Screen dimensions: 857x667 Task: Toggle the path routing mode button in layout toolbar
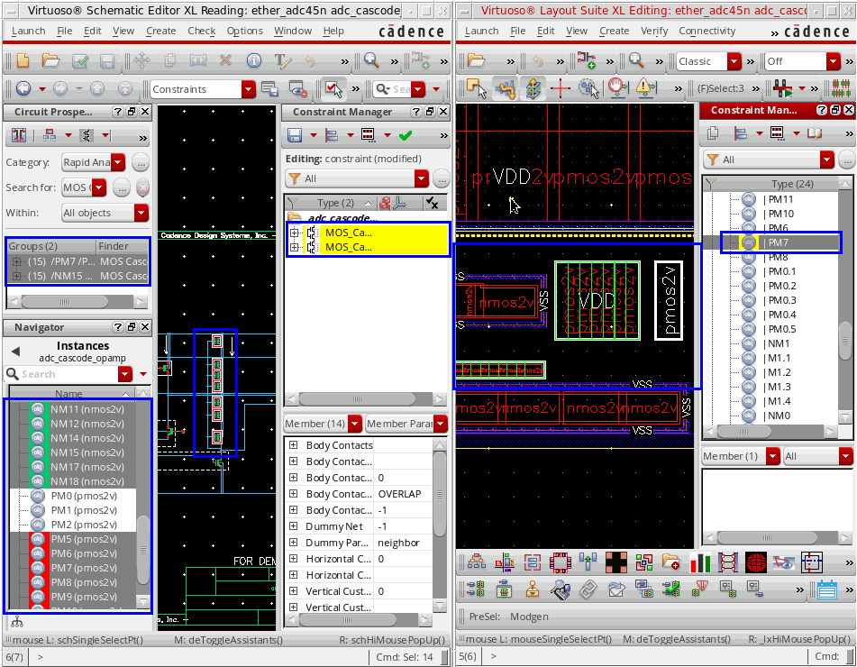pyautogui.click(x=505, y=88)
